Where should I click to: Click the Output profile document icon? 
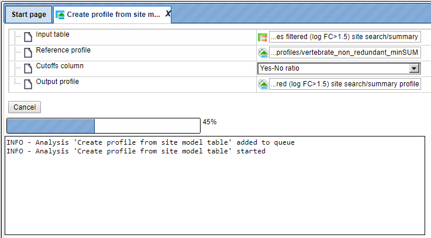tap(28, 84)
